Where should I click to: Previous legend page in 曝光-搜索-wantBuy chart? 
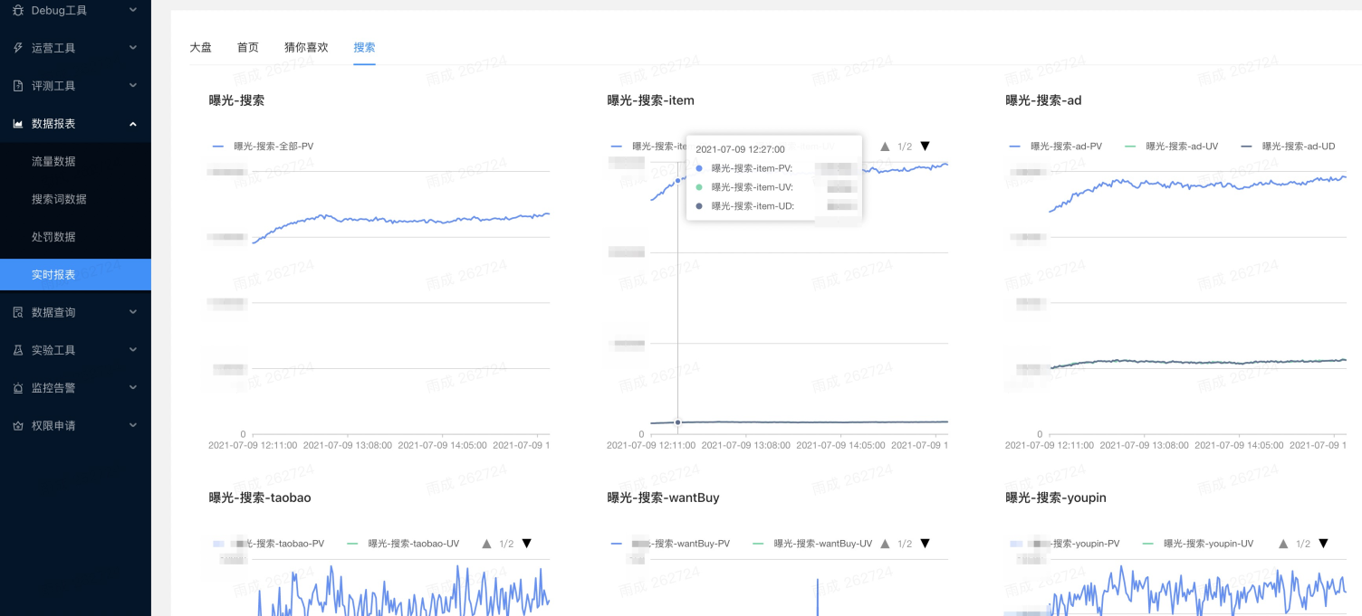(x=885, y=544)
